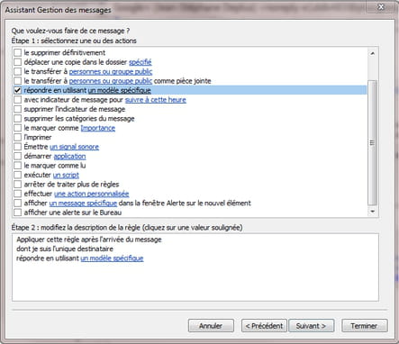Click 'Terminer' button

(364, 326)
